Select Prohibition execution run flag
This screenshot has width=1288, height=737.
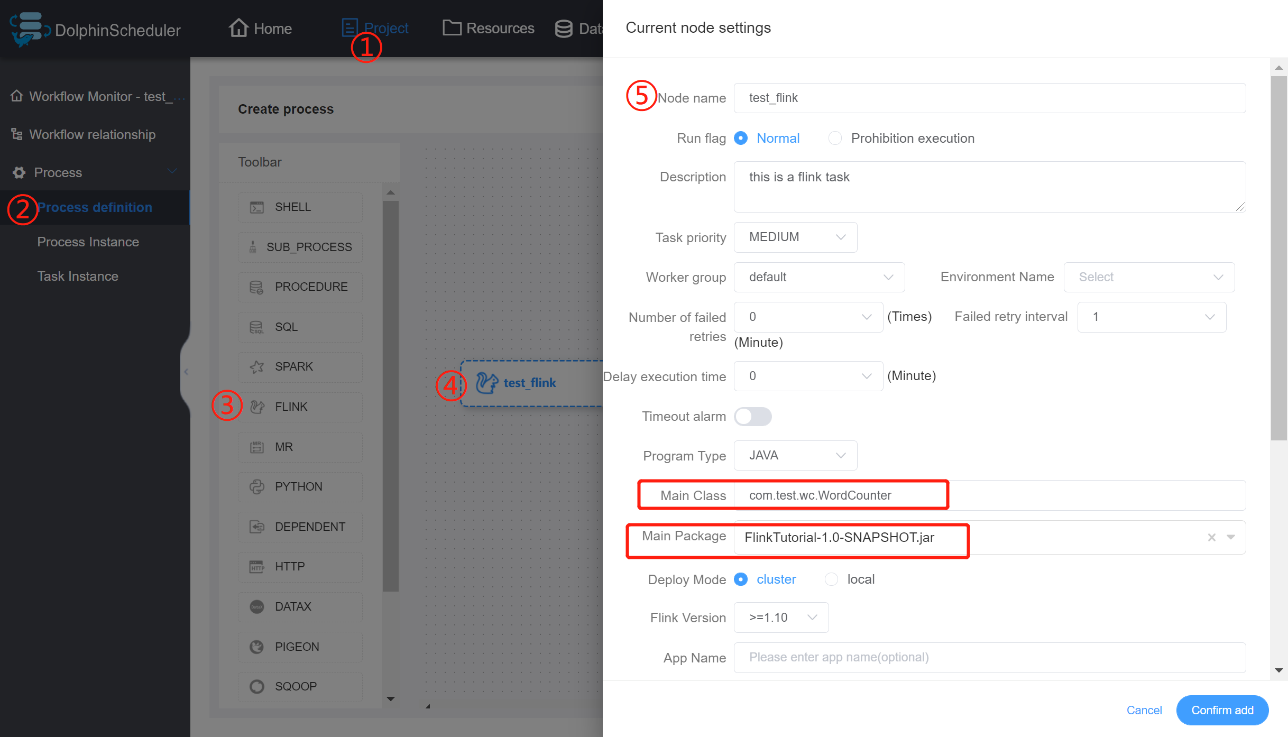835,138
